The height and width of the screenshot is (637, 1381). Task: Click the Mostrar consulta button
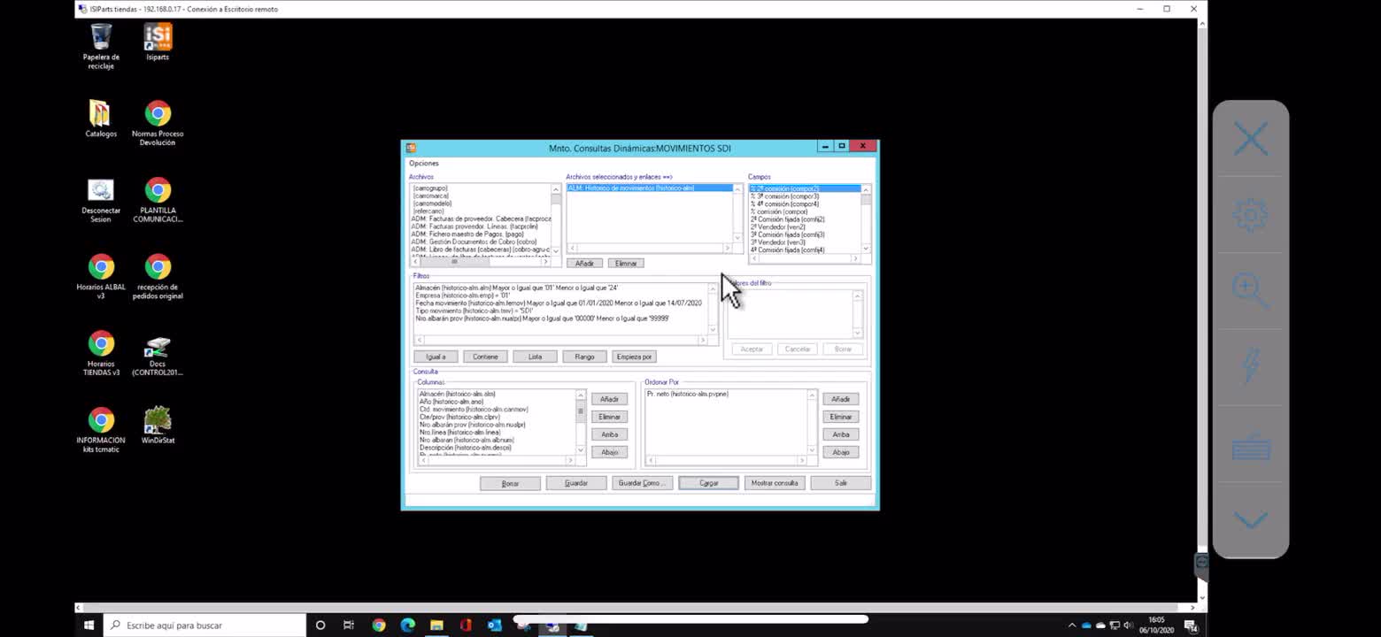pos(775,483)
